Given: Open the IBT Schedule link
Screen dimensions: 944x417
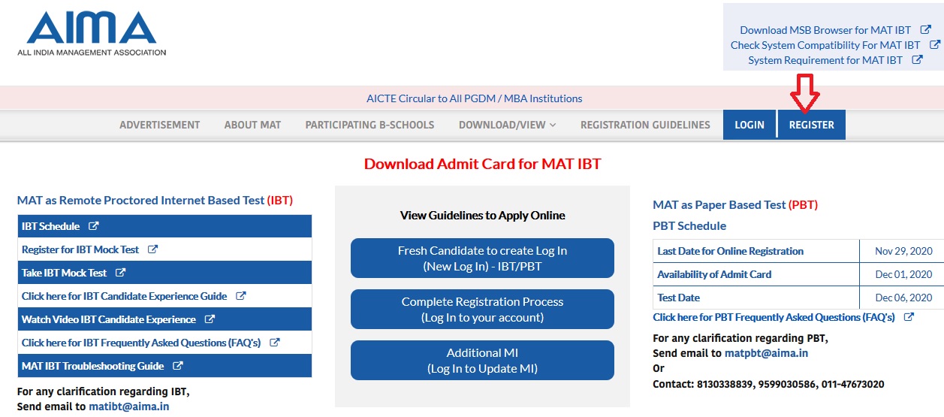Looking at the screenshot, I should point(50,226).
